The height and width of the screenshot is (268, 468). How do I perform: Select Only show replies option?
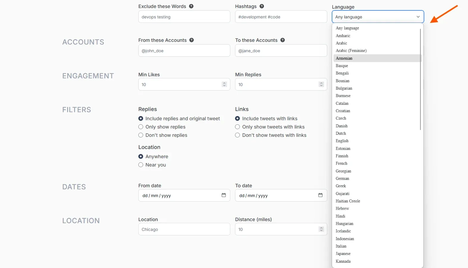coord(141,127)
